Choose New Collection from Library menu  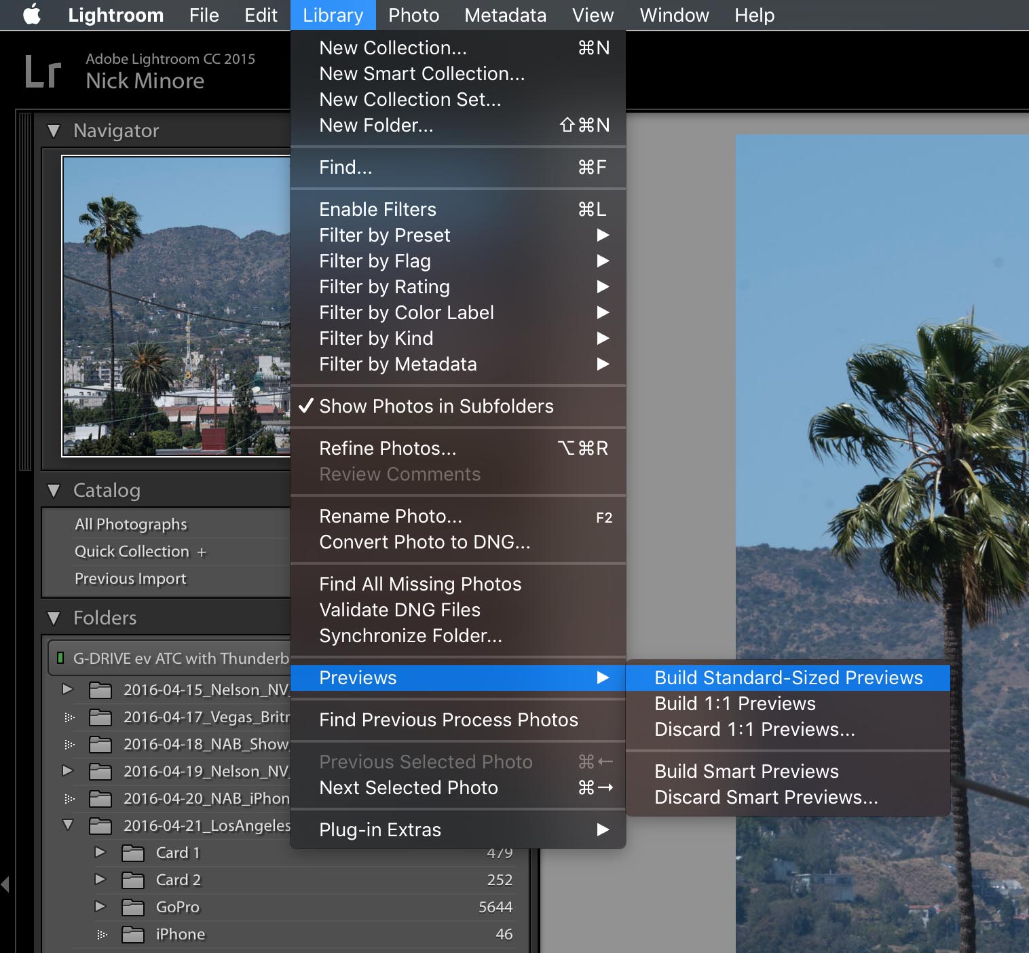click(458, 48)
